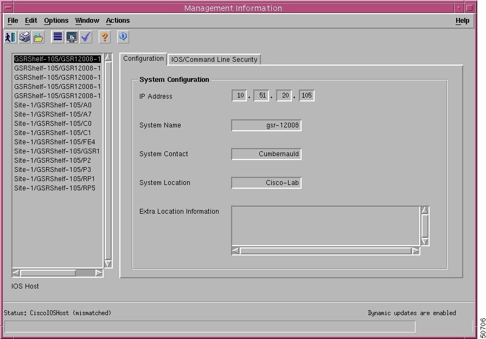
Task: Click the object list scroll right arrow
Action: pos(99,273)
